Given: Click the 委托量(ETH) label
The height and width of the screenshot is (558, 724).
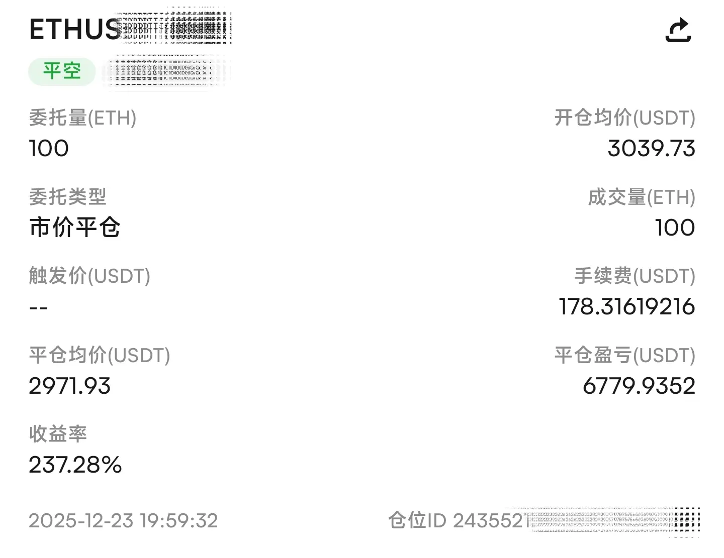Looking at the screenshot, I should click(82, 118).
